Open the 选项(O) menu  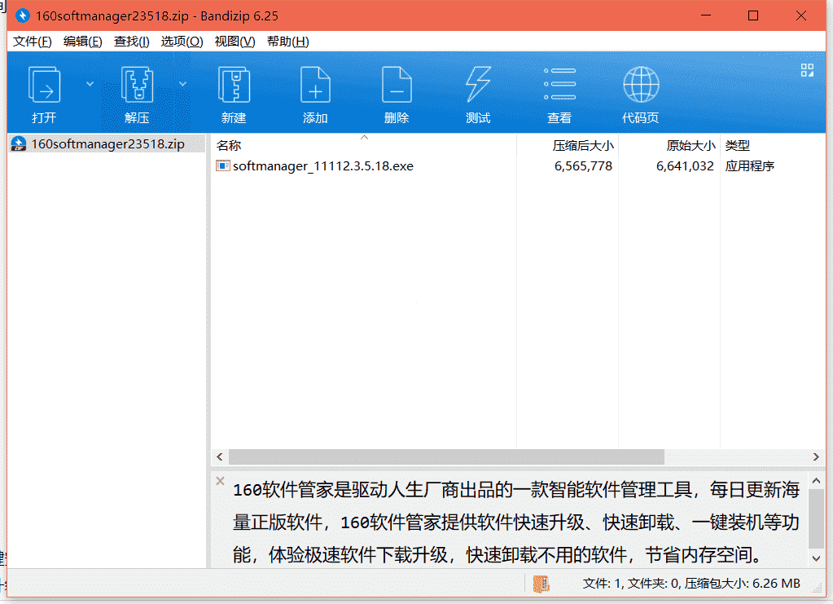pyautogui.click(x=182, y=42)
